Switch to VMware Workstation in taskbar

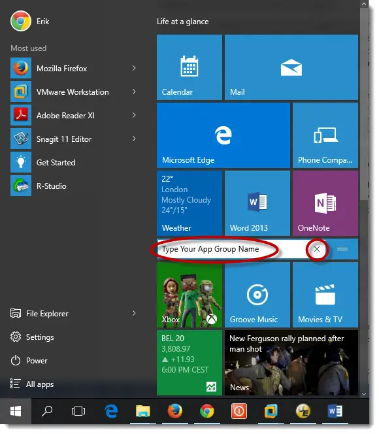click(x=271, y=411)
